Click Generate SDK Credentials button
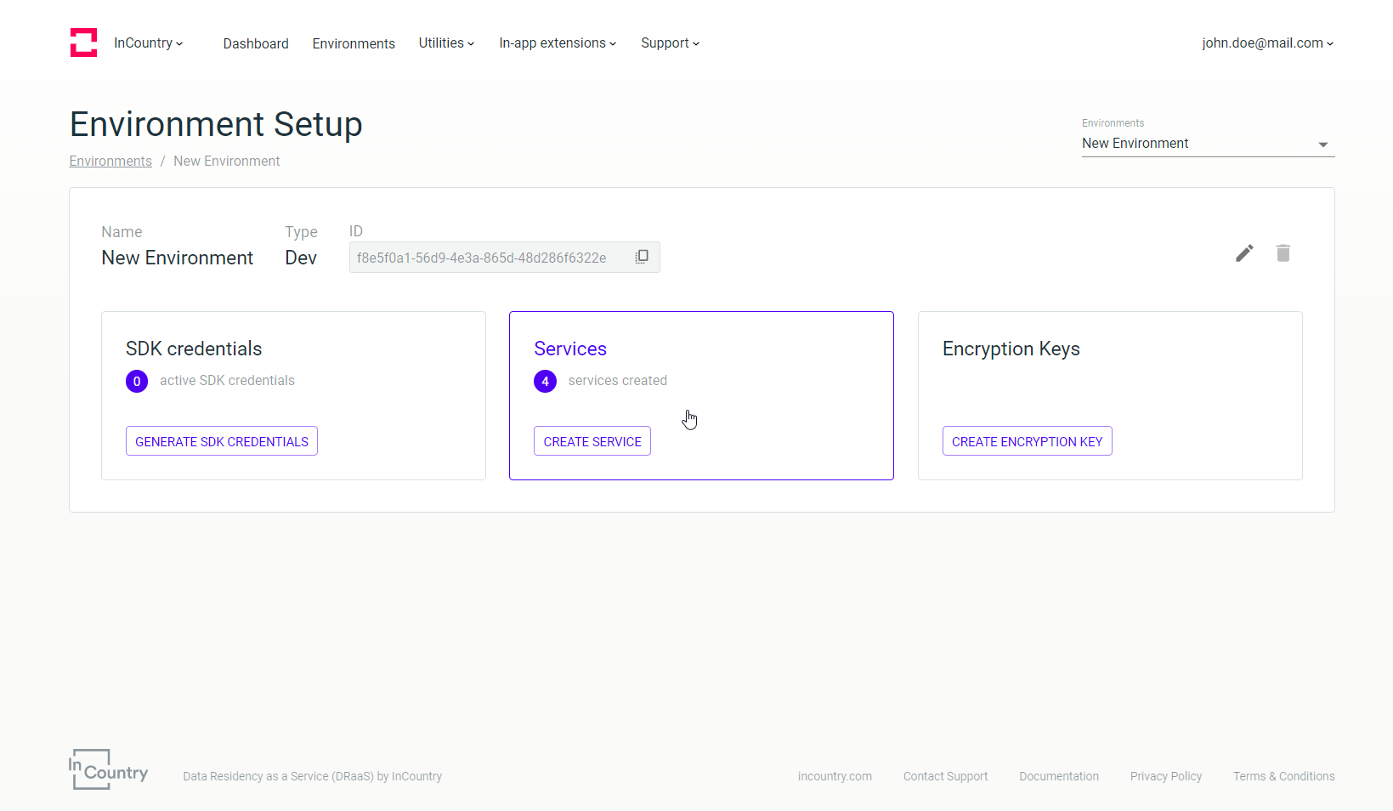This screenshot has height=811, width=1393. tap(222, 441)
